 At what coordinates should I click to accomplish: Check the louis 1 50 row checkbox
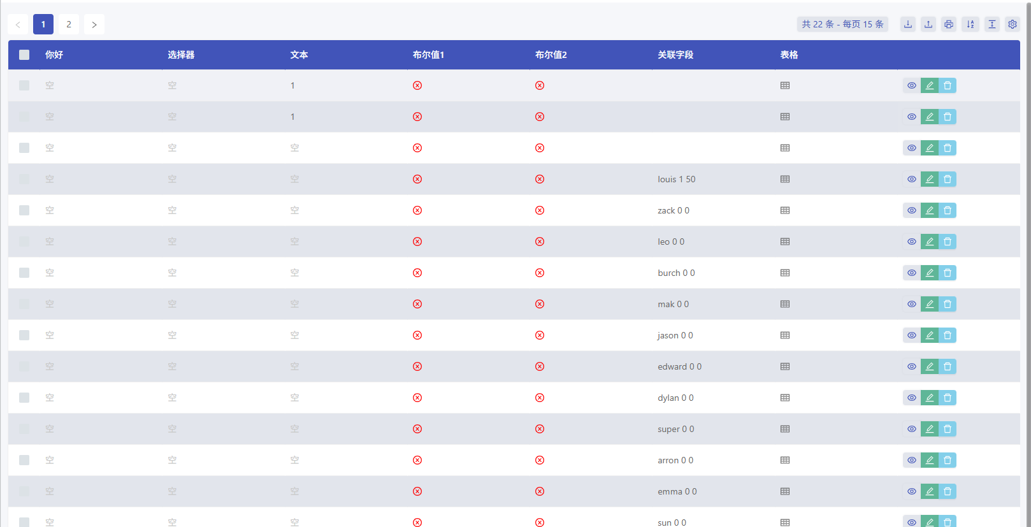coord(24,179)
